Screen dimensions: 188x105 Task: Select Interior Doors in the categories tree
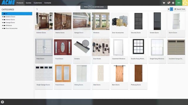click(x=10, y=20)
